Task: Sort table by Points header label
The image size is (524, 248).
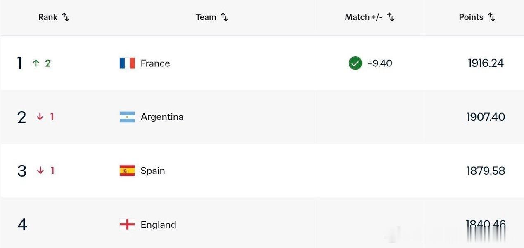Action: point(471,17)
